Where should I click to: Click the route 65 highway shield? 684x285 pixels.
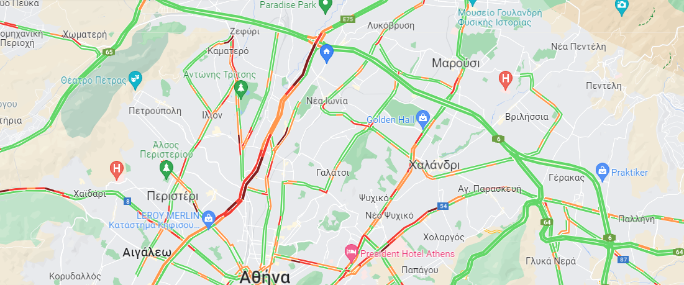(x=109, y=52)
